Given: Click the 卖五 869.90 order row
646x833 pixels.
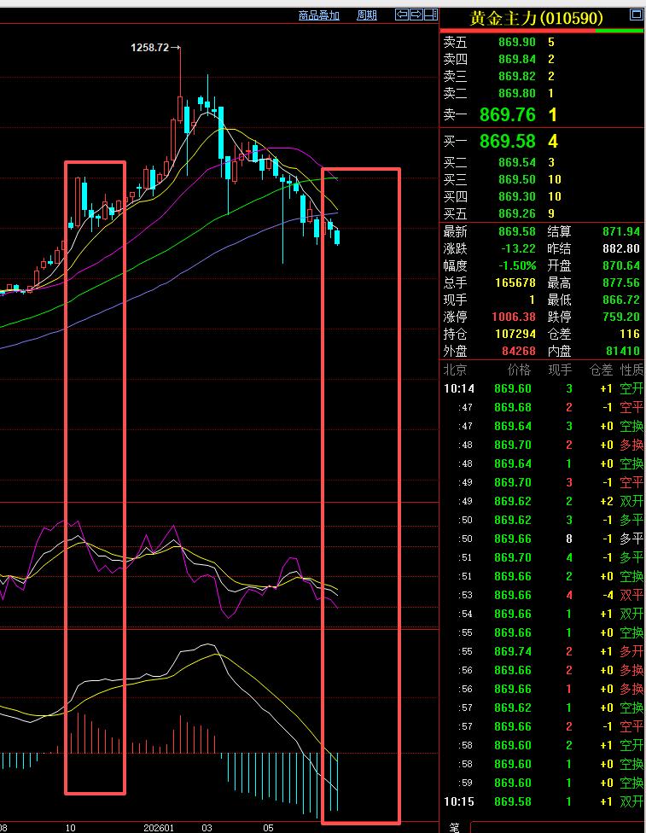Looking at the screenshot, I should coord(543,42).
